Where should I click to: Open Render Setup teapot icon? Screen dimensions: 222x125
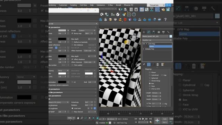163,9
